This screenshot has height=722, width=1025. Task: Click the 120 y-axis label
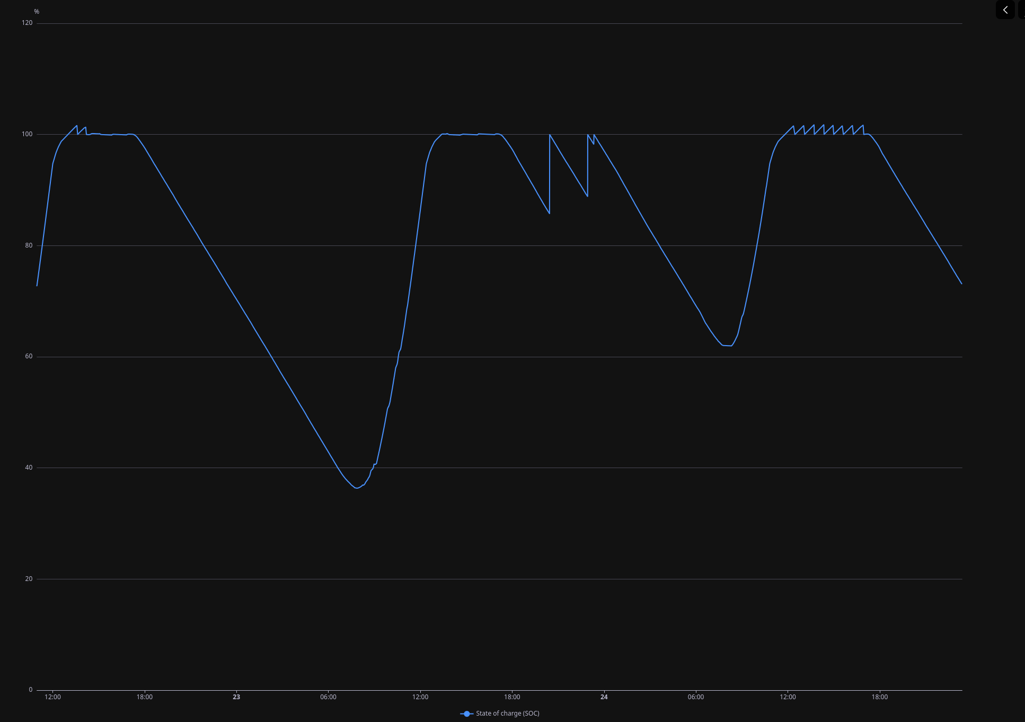point(27,23)
